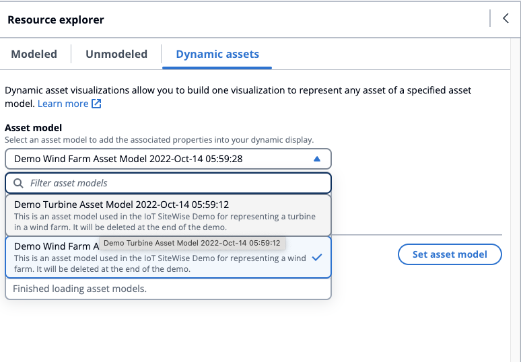Choose the Demo Turbine Asset Model option

(x=168, y=215)
